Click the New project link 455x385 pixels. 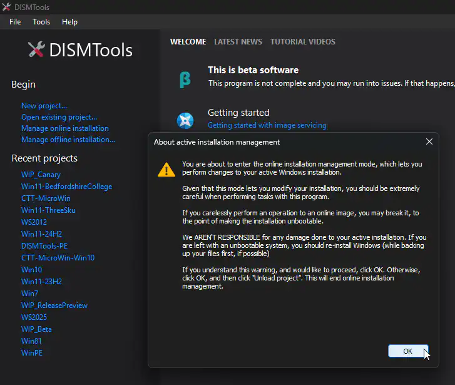44,106
